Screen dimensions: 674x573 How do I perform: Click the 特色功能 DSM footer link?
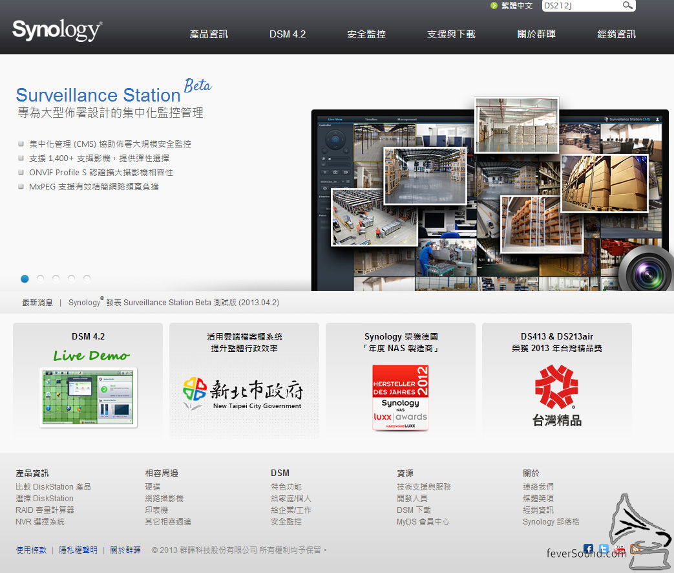286,486
